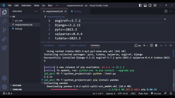
Task: Open terminal panel More Actions ellipsis
Action: click(x=161, y=45)
